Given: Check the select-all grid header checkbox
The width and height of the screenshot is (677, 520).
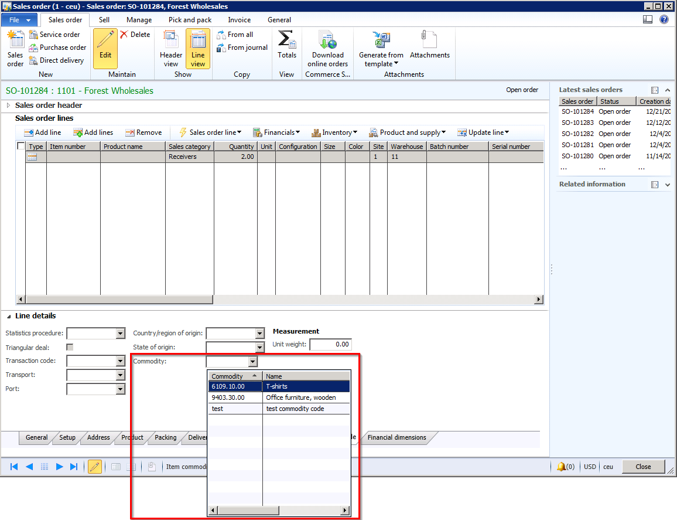Looking at the screenshot, I should click(21, 147).
